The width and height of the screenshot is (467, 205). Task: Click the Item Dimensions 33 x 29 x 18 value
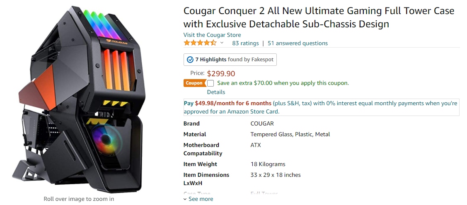pos(276,175)
